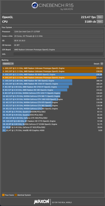Select Radeon RX 6600 ranking row
The height and width of the screenshot is (206, 105).
click(x=53, y=74)
